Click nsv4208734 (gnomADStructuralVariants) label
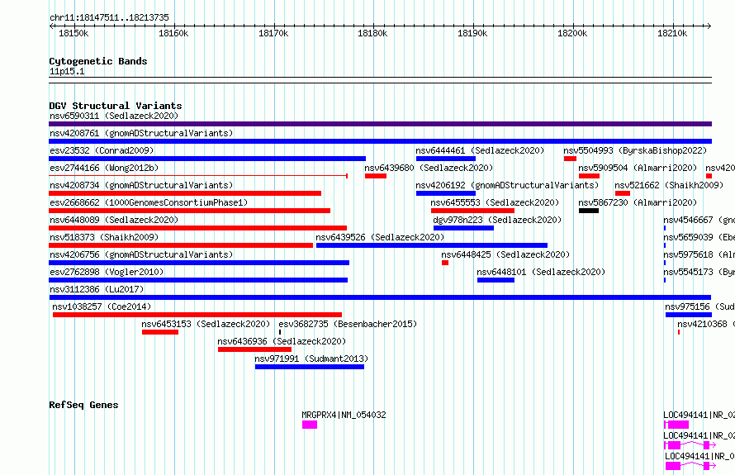735x475 pixels. (x=141, y=185)
